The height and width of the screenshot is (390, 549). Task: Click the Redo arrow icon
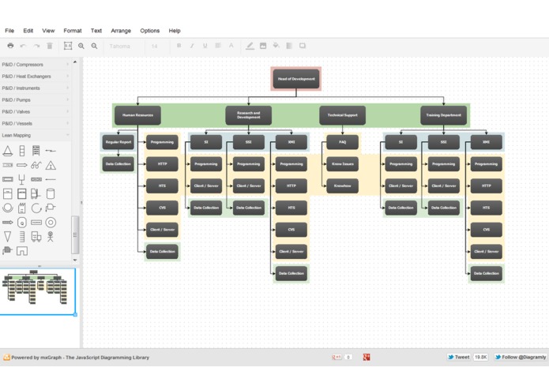[36, 46]
